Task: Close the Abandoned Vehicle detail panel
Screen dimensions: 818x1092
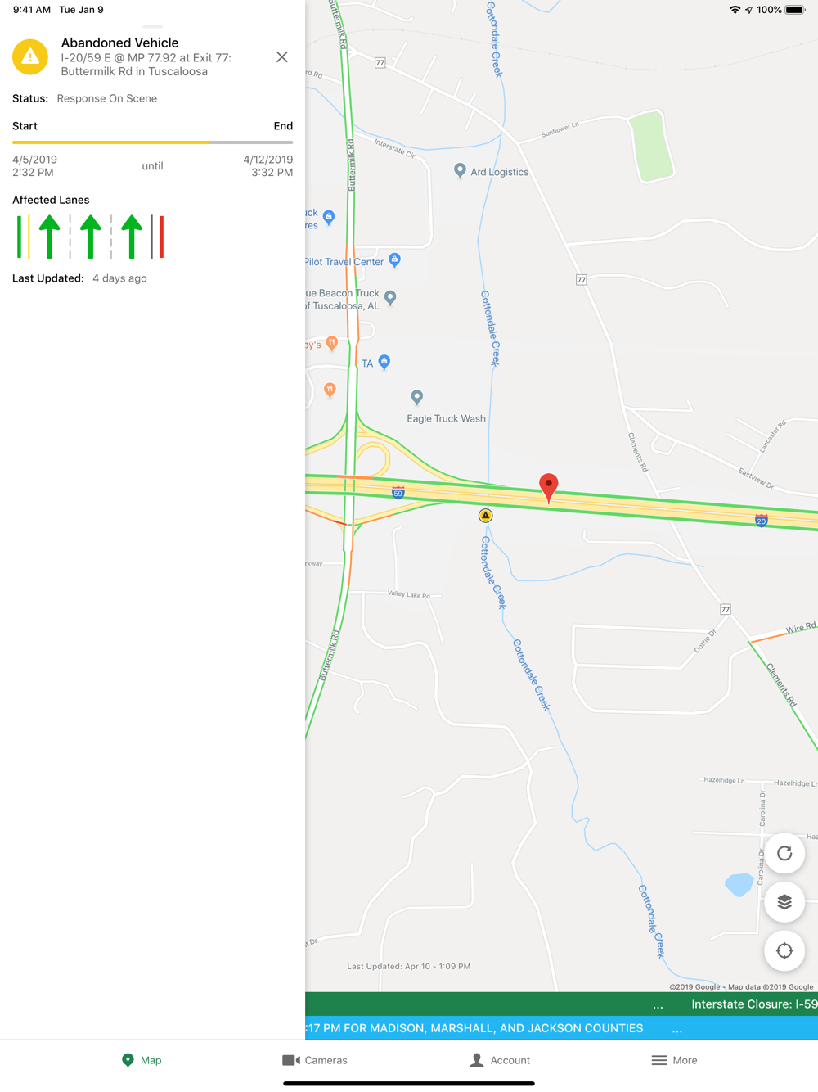Action: tap(282, 57)
